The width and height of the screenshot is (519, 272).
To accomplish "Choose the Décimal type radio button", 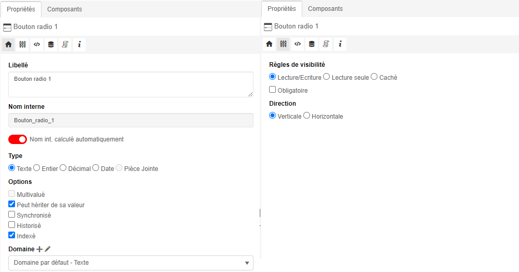I will point(63,168).
